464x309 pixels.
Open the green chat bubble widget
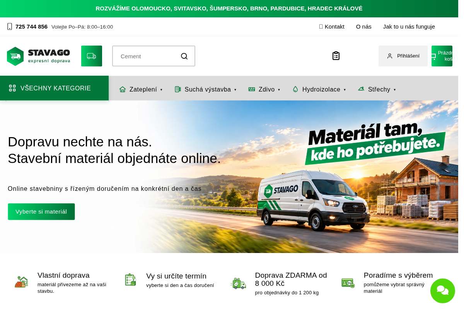[443, 291]
